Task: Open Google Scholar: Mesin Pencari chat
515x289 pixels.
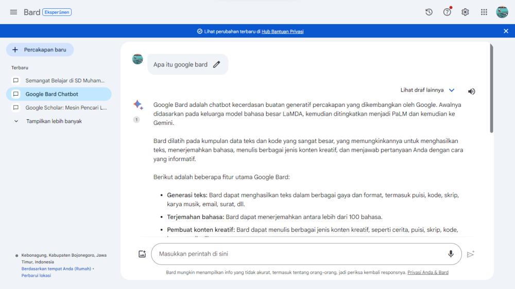Action: click(59, 107)
